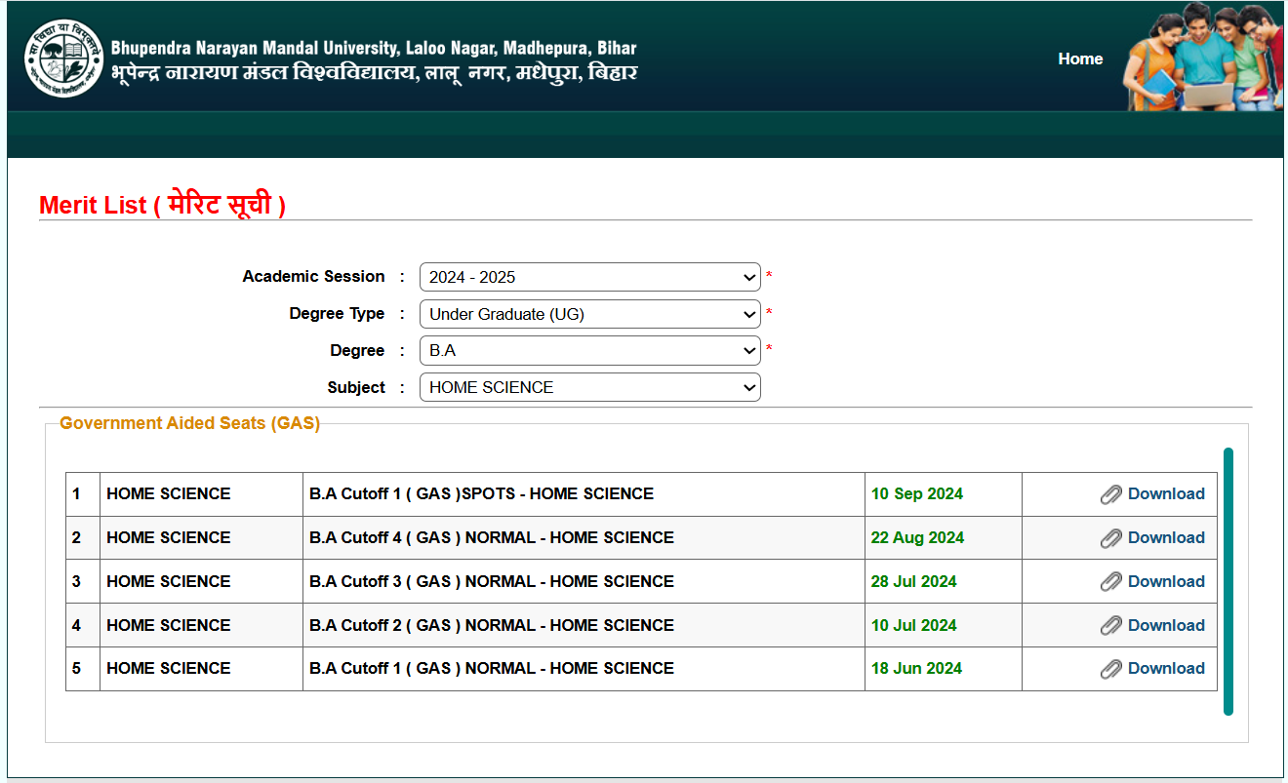
Task: Select the date 10 Jul 2024
Action: (x=914, y=625)
